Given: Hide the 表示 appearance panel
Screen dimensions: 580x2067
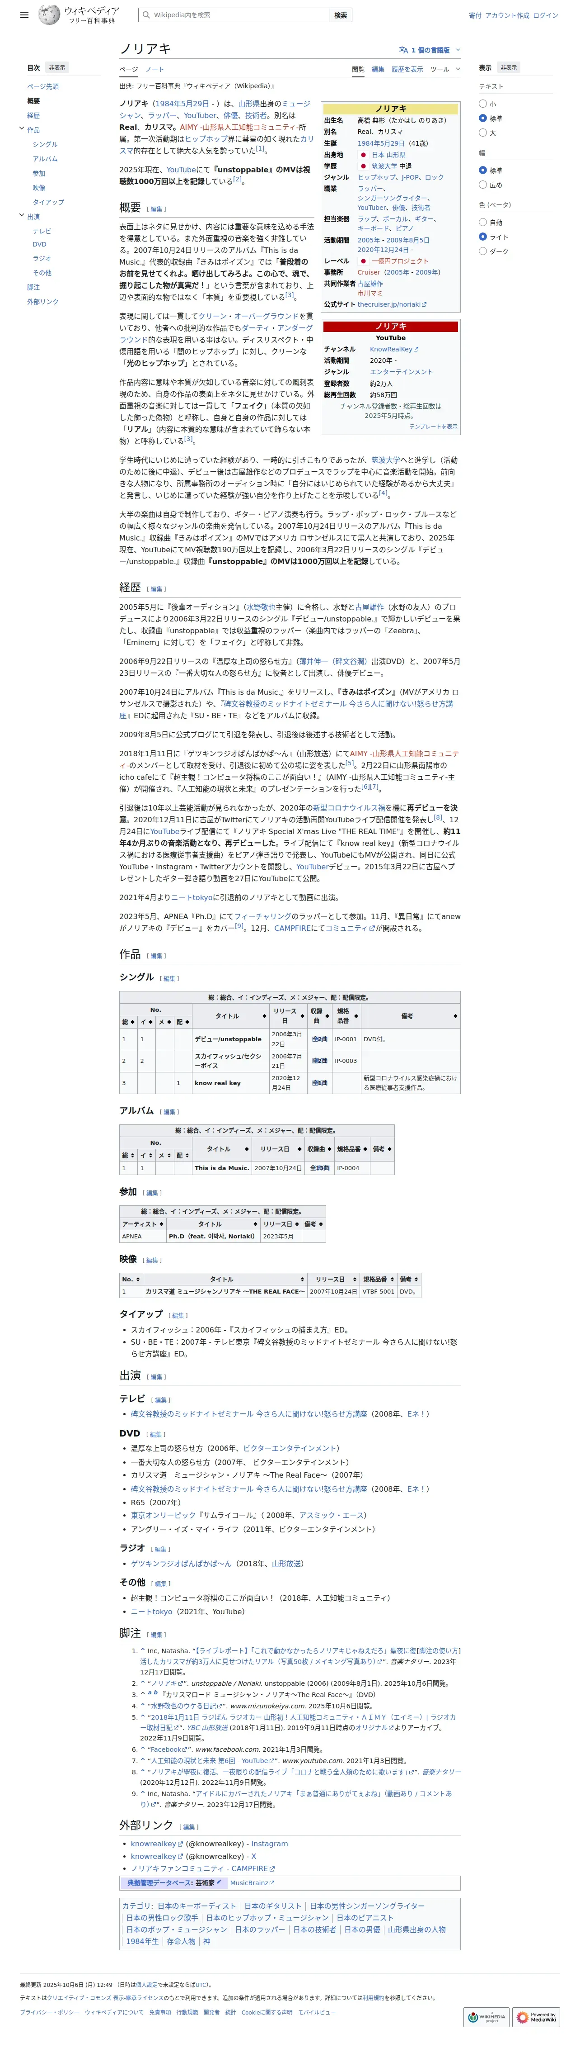Looking at the screenshot, I should click(x=509, y=67).
